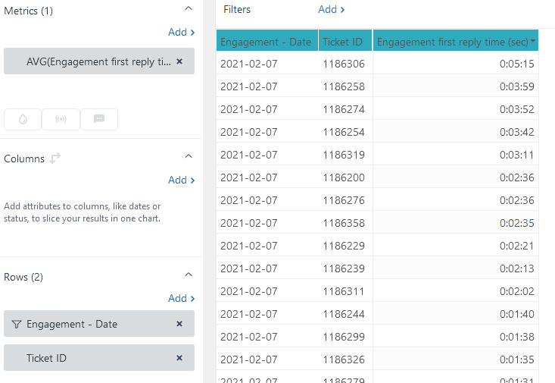Add a new metric via the Add link

(x=181, y=33)
